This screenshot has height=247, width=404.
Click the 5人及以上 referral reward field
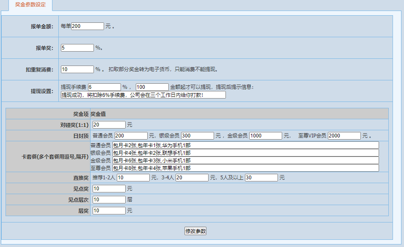261,178
